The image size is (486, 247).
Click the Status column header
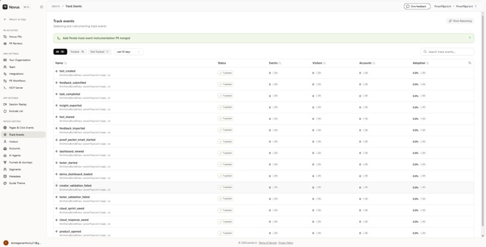point(222,63)
